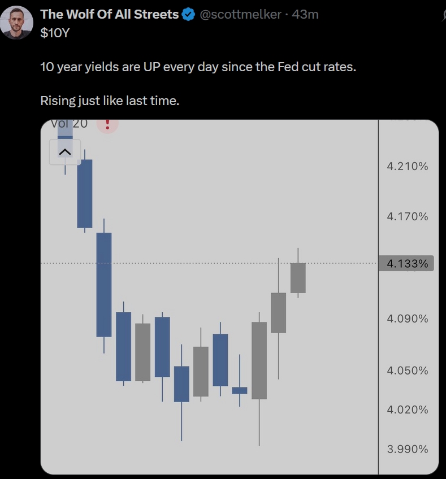Click the 43m post timestamp
The image size is (446, 479).
(305, 15)
